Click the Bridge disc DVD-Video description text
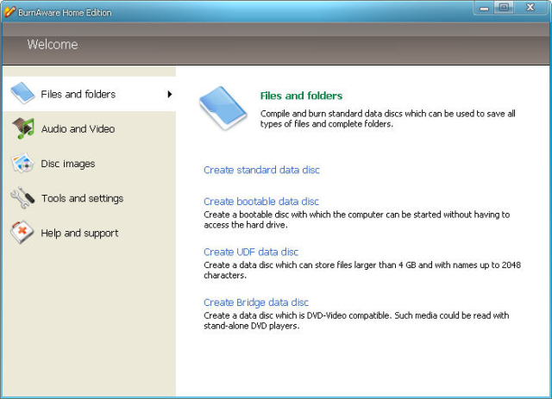 tap(356, 321)
